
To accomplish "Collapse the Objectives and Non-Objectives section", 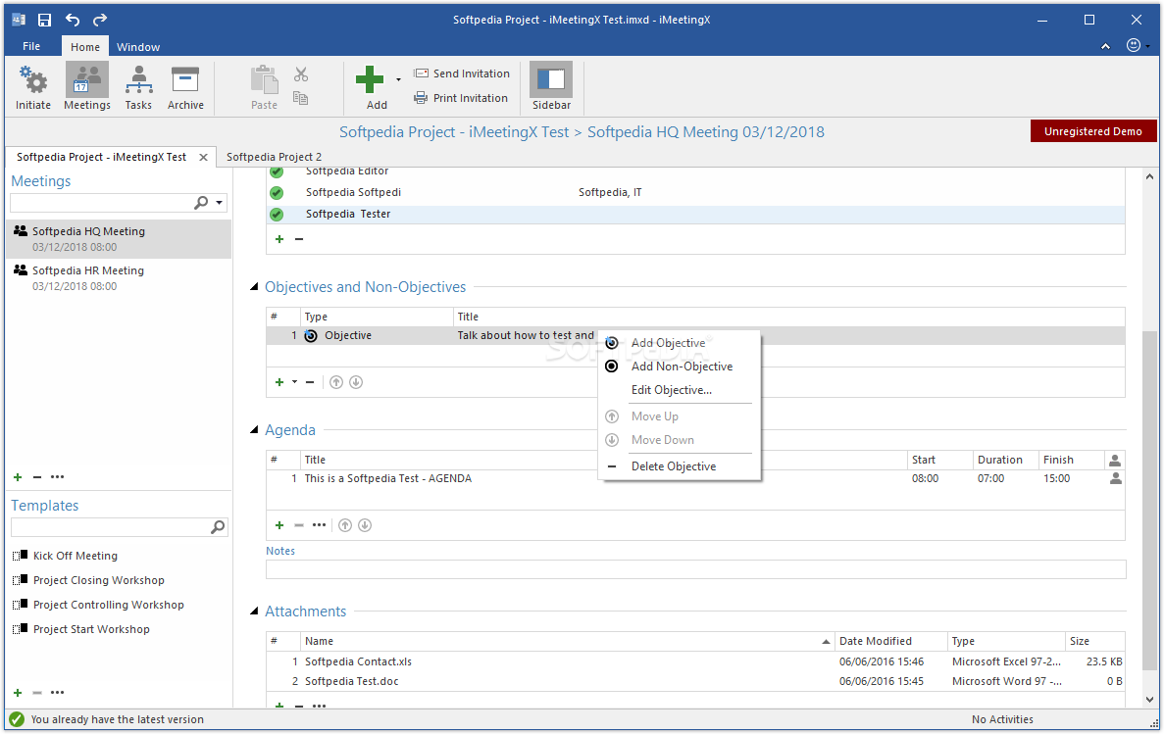I will pos(254,286).
